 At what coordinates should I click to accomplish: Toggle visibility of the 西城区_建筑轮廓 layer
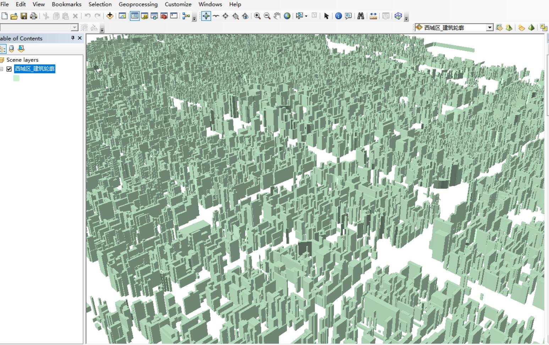(x=9, y=69)
